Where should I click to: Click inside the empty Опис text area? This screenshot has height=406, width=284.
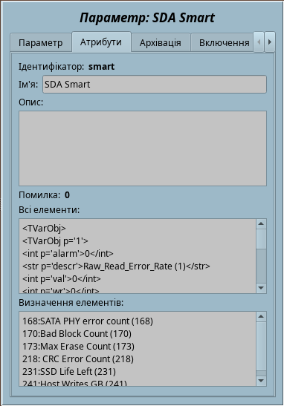tap(143, 148)
